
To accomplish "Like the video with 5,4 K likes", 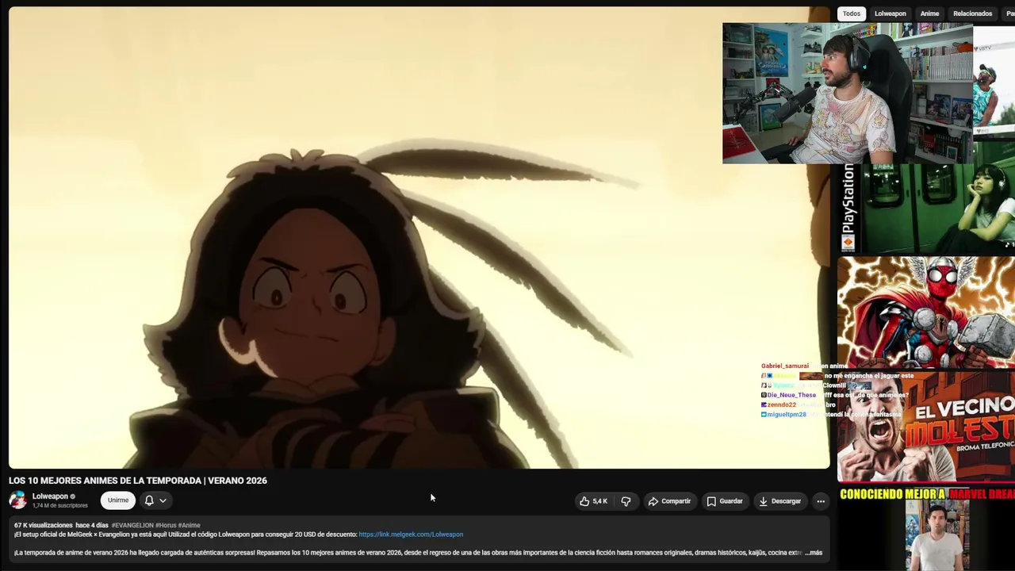I will point(593,501).
